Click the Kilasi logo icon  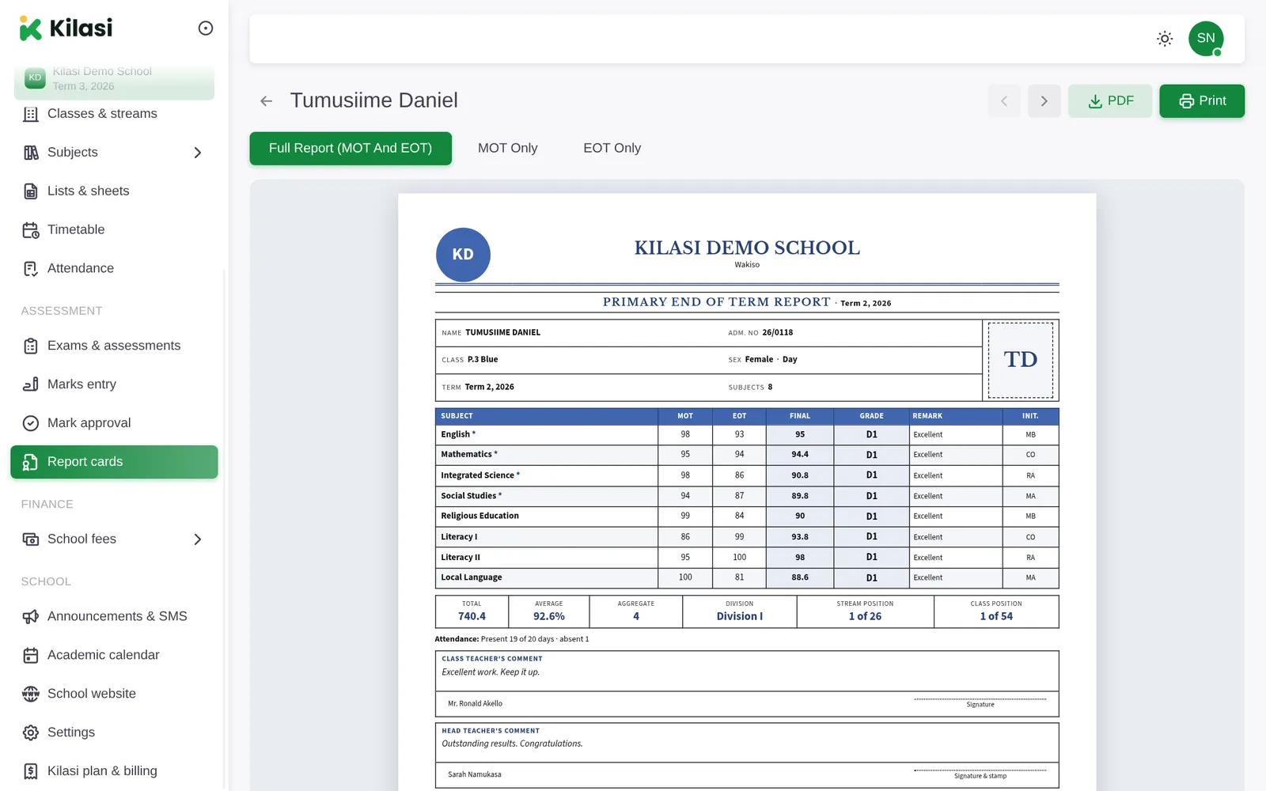click(x=30, y=28)
